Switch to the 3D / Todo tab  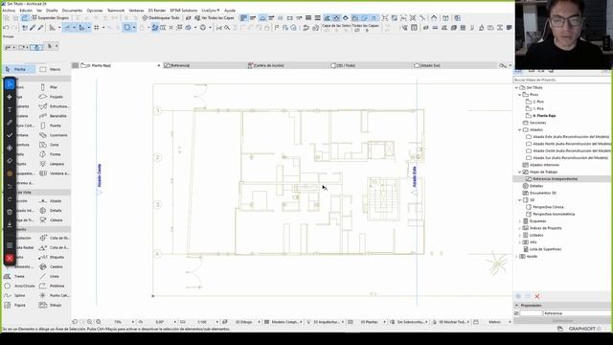pos(371,66)
